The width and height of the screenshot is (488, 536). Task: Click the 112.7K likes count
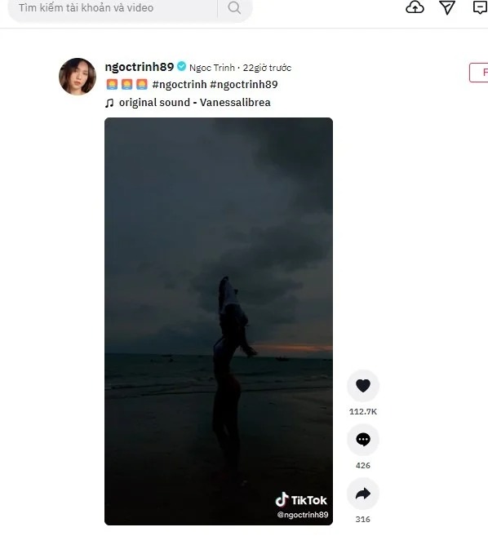(363, 411)
